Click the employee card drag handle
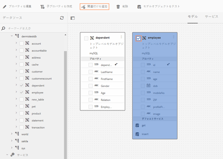This screenshot has width=223, height=159. (174, 37)
